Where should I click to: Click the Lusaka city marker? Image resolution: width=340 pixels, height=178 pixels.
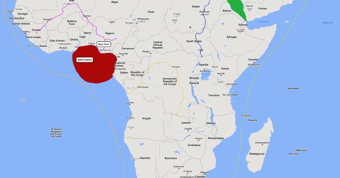[188, 131]
